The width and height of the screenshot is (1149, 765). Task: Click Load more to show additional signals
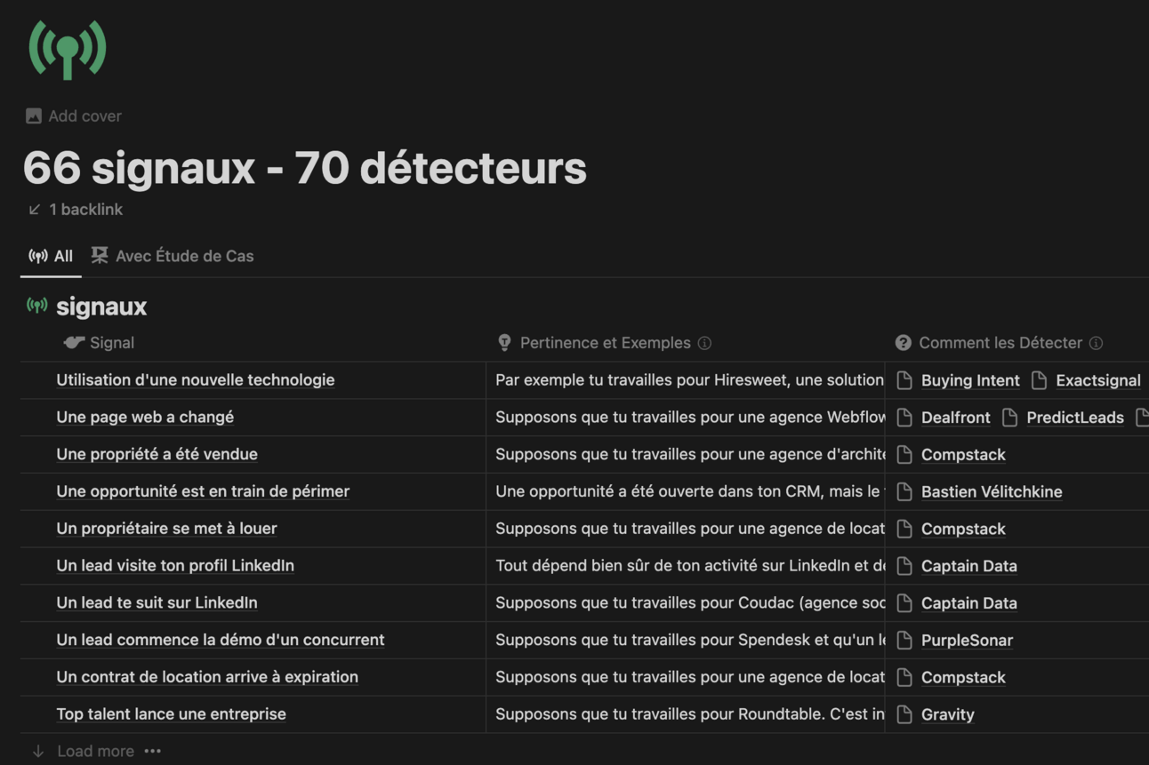(97, 751)
